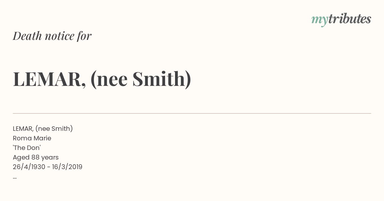Select the large 'LEMAR, (nee Smith)' title
The width and height of the screenshot is (384, 201).
tap(102, 79)
